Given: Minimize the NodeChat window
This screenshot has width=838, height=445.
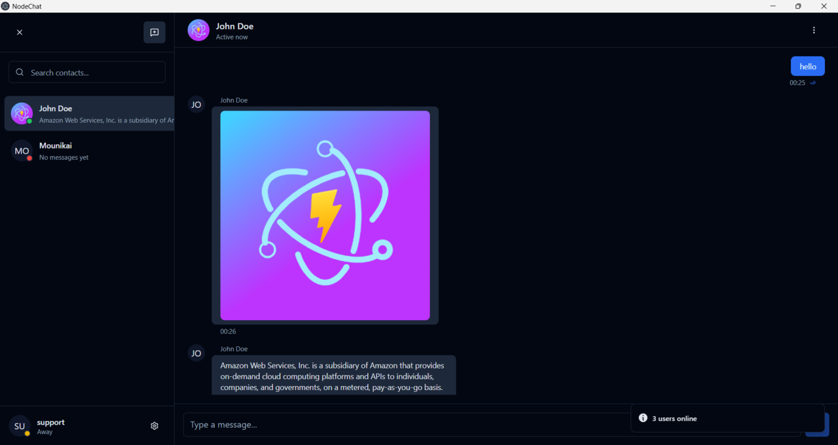Looking at the screenshot, I should (773, 6).
